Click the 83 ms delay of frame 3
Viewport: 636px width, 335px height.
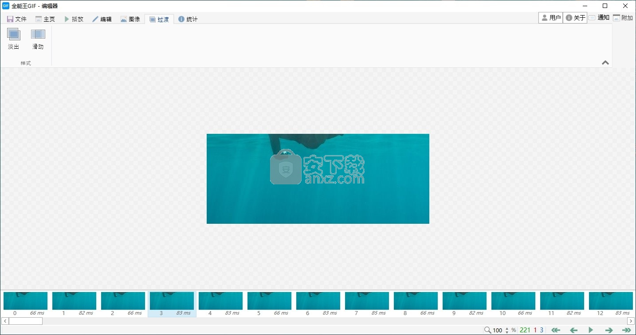(x=183, y=313)
